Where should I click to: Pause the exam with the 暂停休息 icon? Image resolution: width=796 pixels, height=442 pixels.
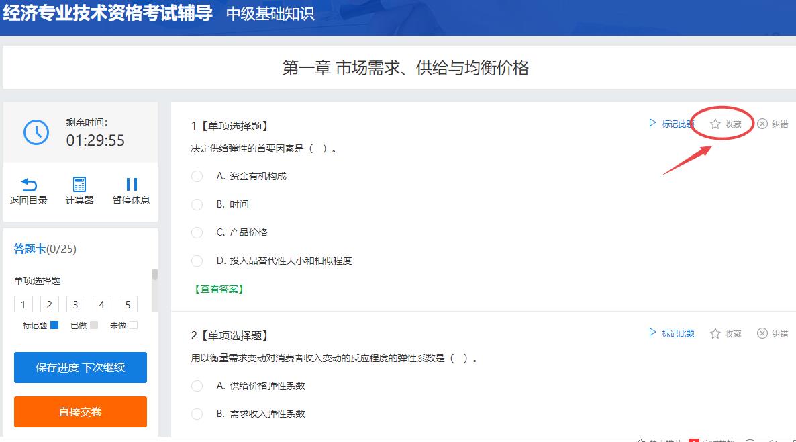tap(132, 185)
